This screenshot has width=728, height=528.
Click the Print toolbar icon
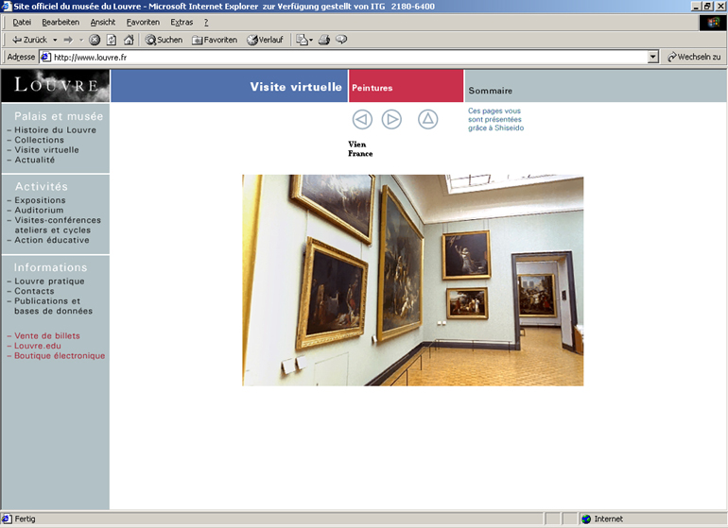(323, 40)
